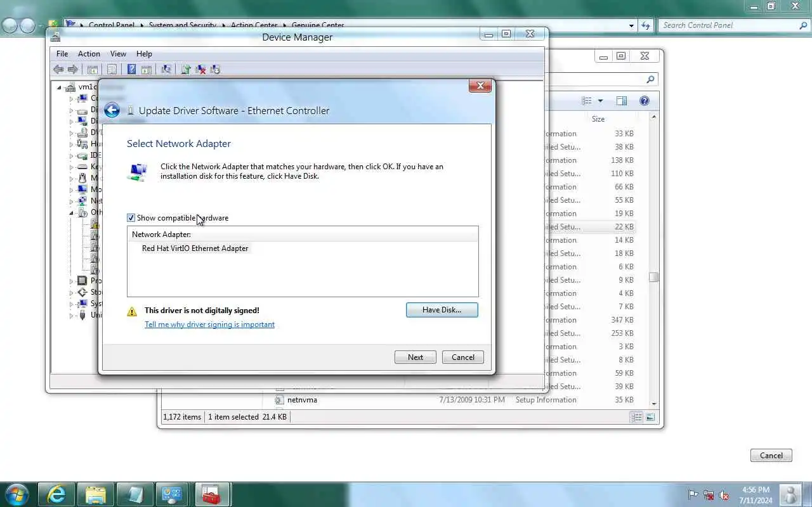The height and width of the screenshot is (507, 812).
Task: Expand the Processors tree node
Action: click(x=71, y=281)
